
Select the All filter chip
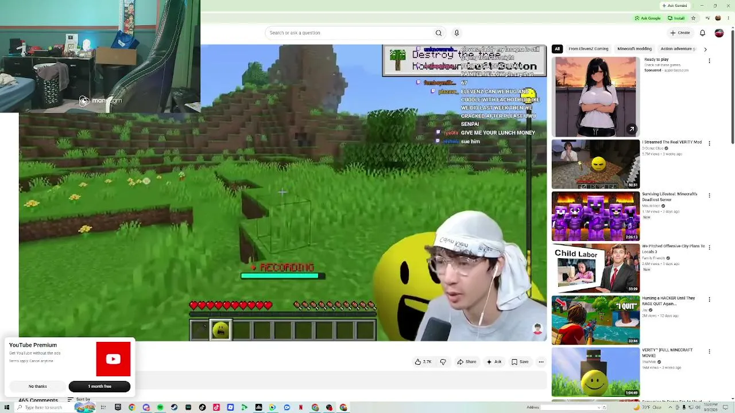click(x=557, y=49)
